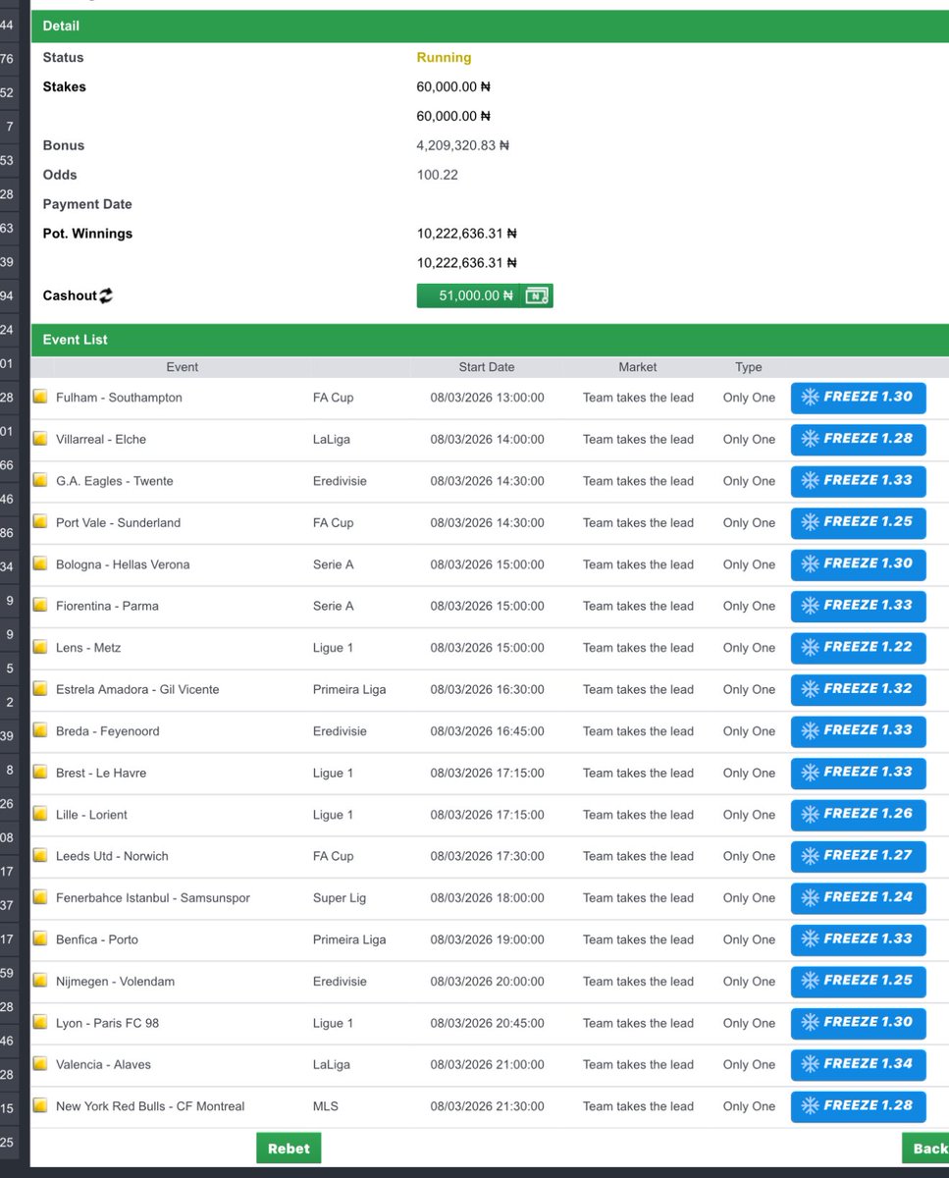Click yellow status icon for Fiorentina - Parma

click(x=40, y=606)
